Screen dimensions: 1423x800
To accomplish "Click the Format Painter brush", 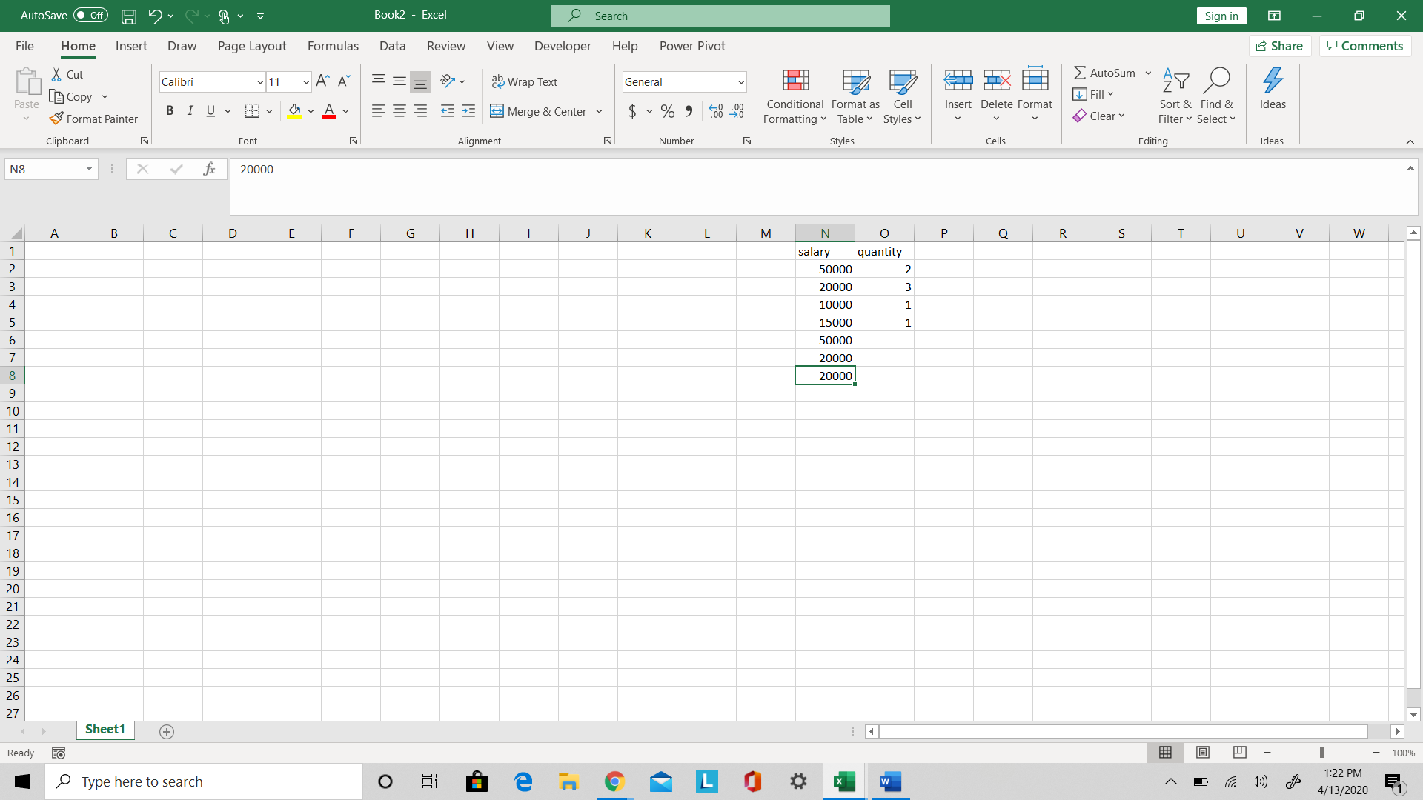I will pyautogui.click(x=56, y=119).
